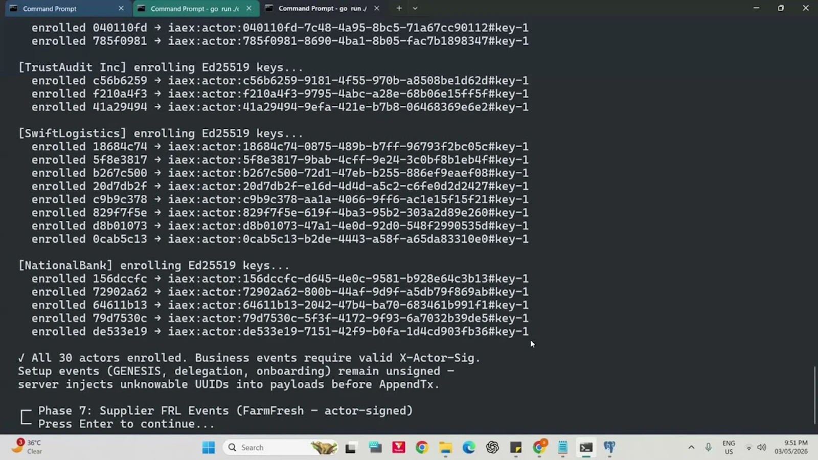This screenshot has width=818, height=460.
Task: Click the 'server injects unknowable UUIDs' line
Action: pos(229,385)
